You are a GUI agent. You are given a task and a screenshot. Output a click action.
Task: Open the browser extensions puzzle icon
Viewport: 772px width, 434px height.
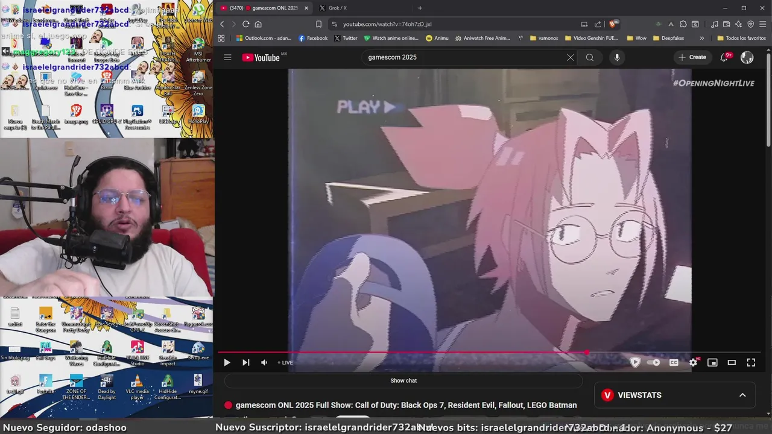pos(683,24)
